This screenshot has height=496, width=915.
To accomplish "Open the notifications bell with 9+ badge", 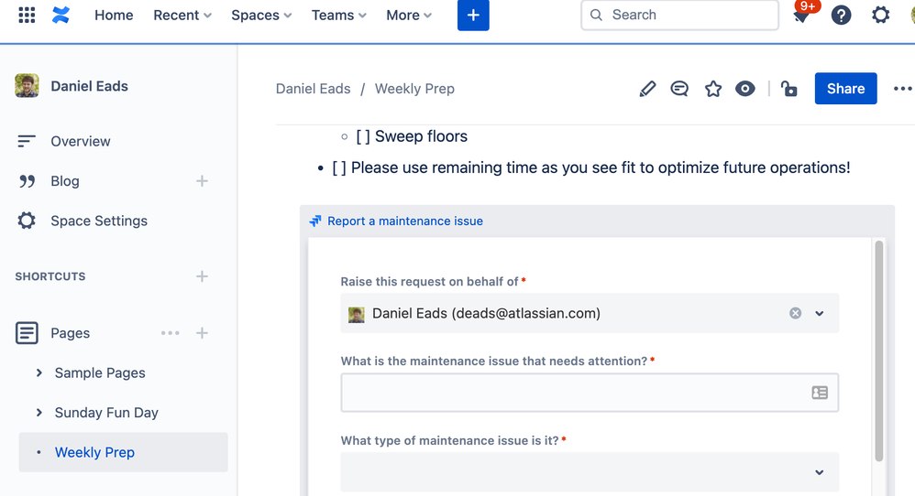I will click(803, 16).
